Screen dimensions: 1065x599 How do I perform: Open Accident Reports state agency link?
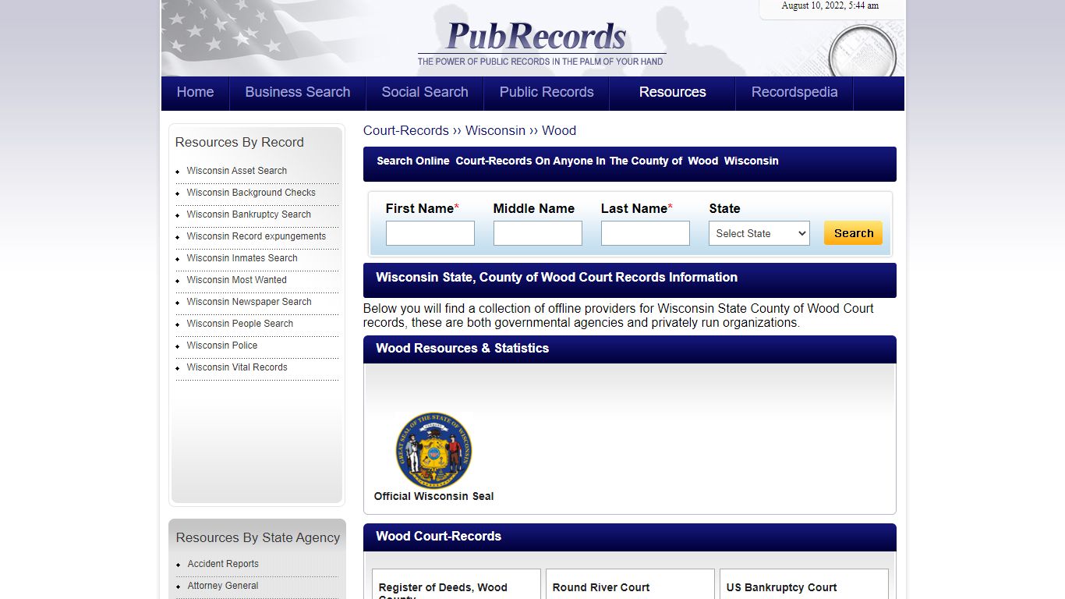coord(223,564)
